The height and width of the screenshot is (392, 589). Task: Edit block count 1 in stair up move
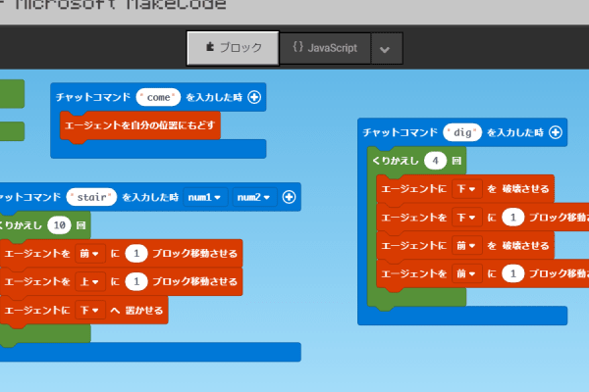136,281
